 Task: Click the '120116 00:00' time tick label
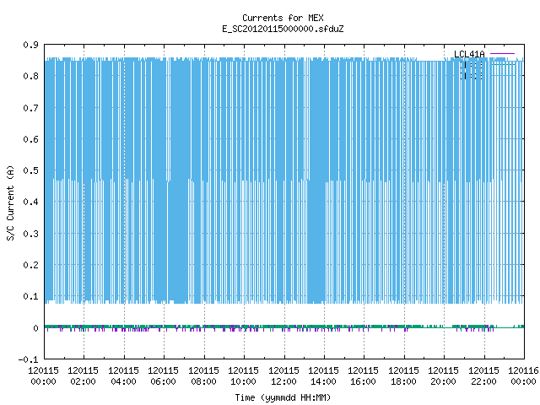pyautogui.click(x=523, y=376)
